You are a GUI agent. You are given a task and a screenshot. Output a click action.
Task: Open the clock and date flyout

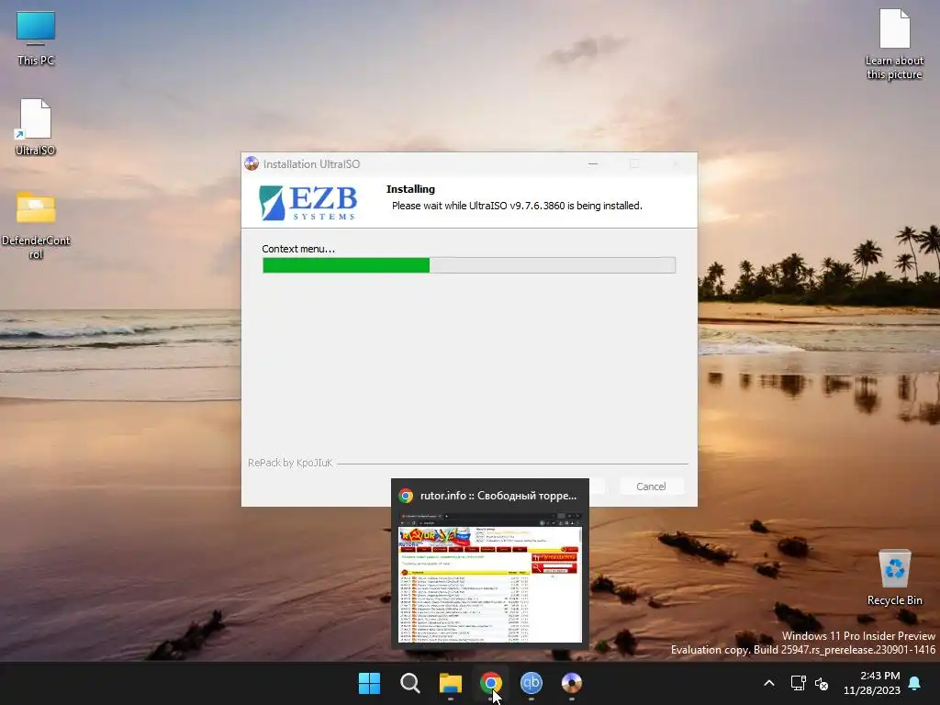click(872, 683)
